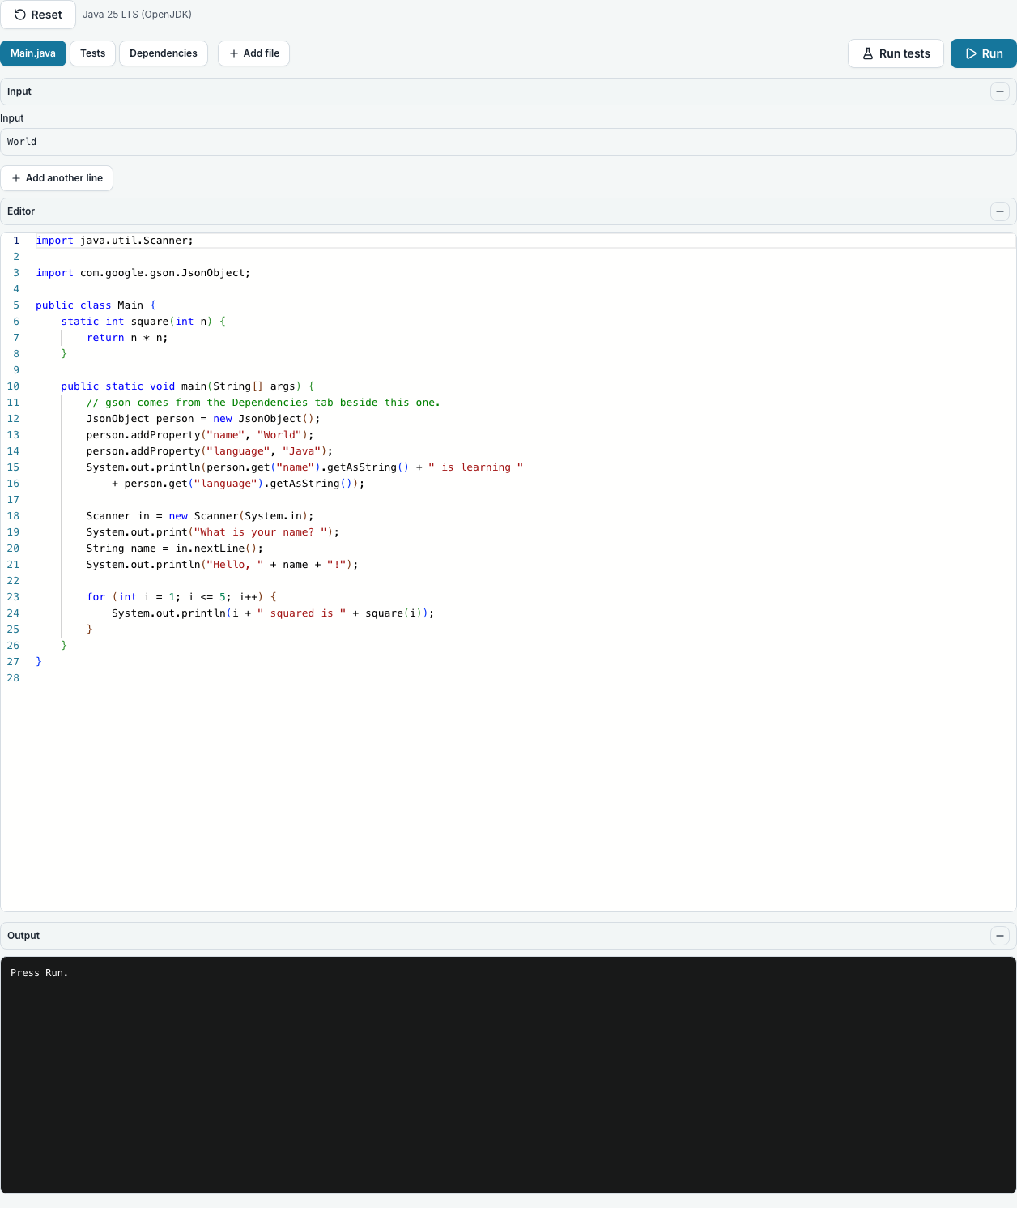The image size is (1017, 1208).
Task: Click the 'Hello, ' println line
Action: (x=222, y=565)
